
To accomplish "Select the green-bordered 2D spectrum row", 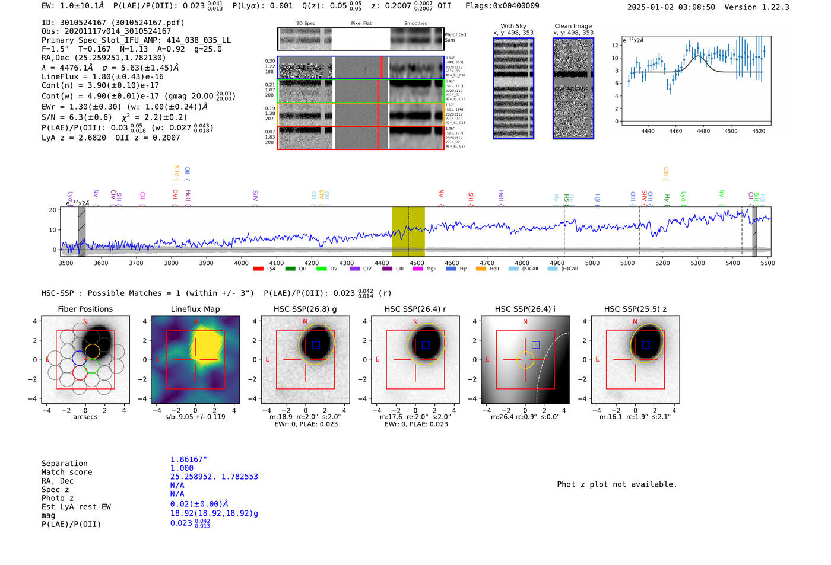I will [x=360, y=91].
